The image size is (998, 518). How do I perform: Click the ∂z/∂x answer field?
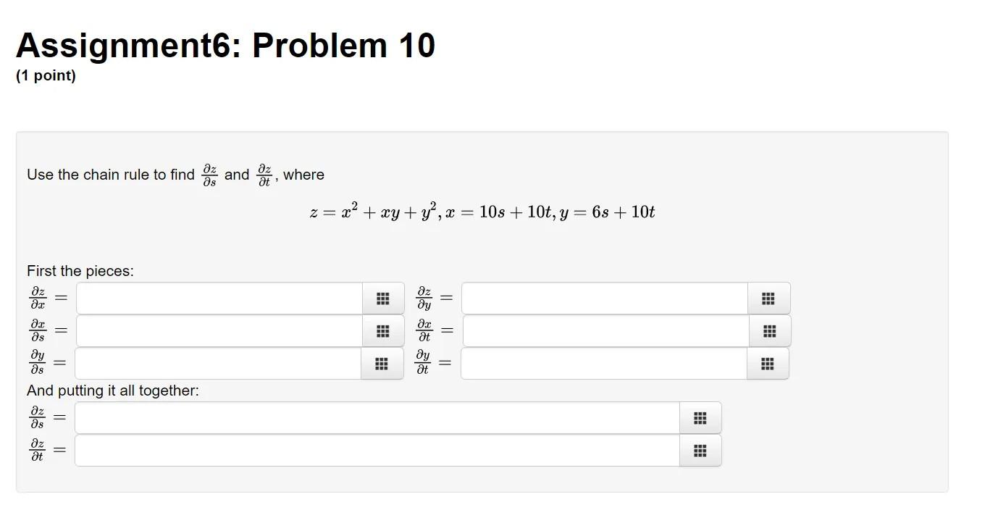click(217, 298)
